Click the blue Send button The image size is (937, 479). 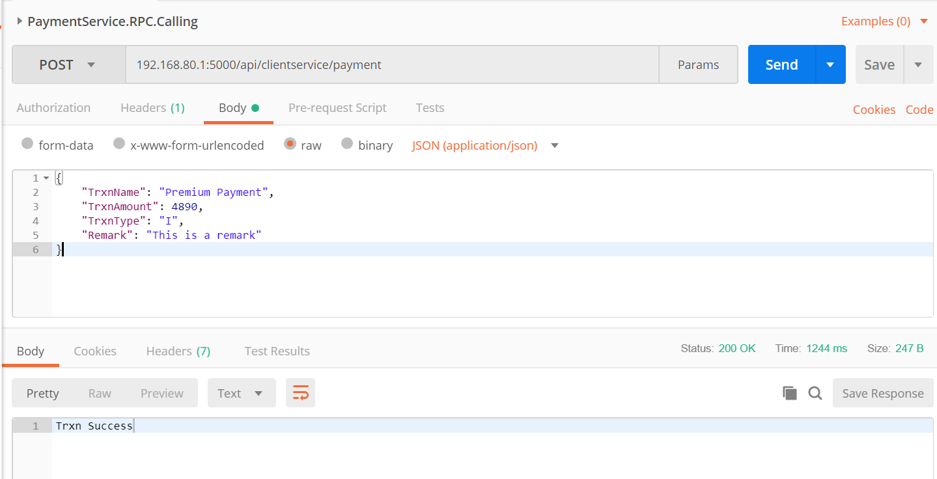pos(781,65)
